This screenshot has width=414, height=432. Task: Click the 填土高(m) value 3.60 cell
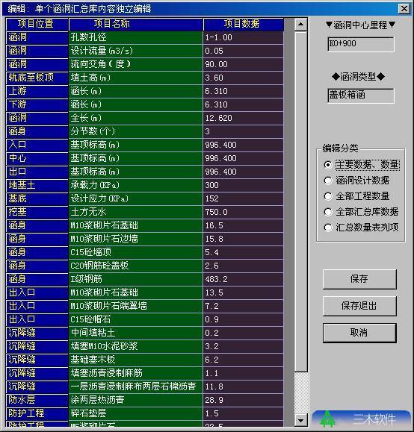click(x=243, y=78)
